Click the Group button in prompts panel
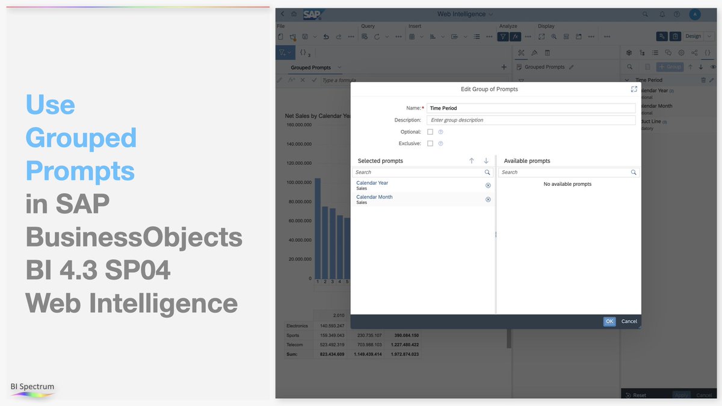 670,67
